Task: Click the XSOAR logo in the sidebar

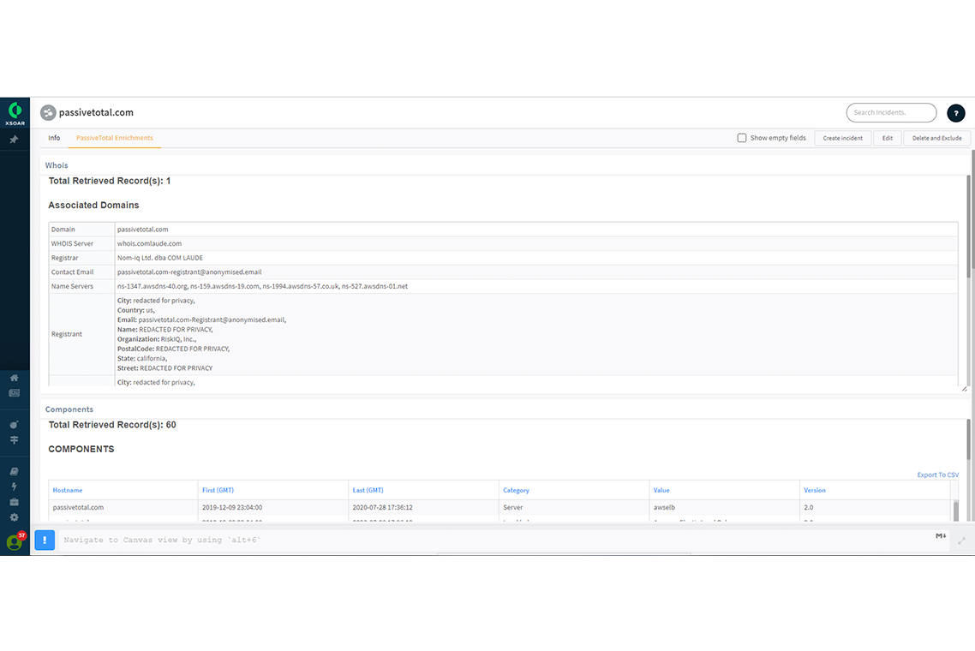Action: tap(15, 114)
